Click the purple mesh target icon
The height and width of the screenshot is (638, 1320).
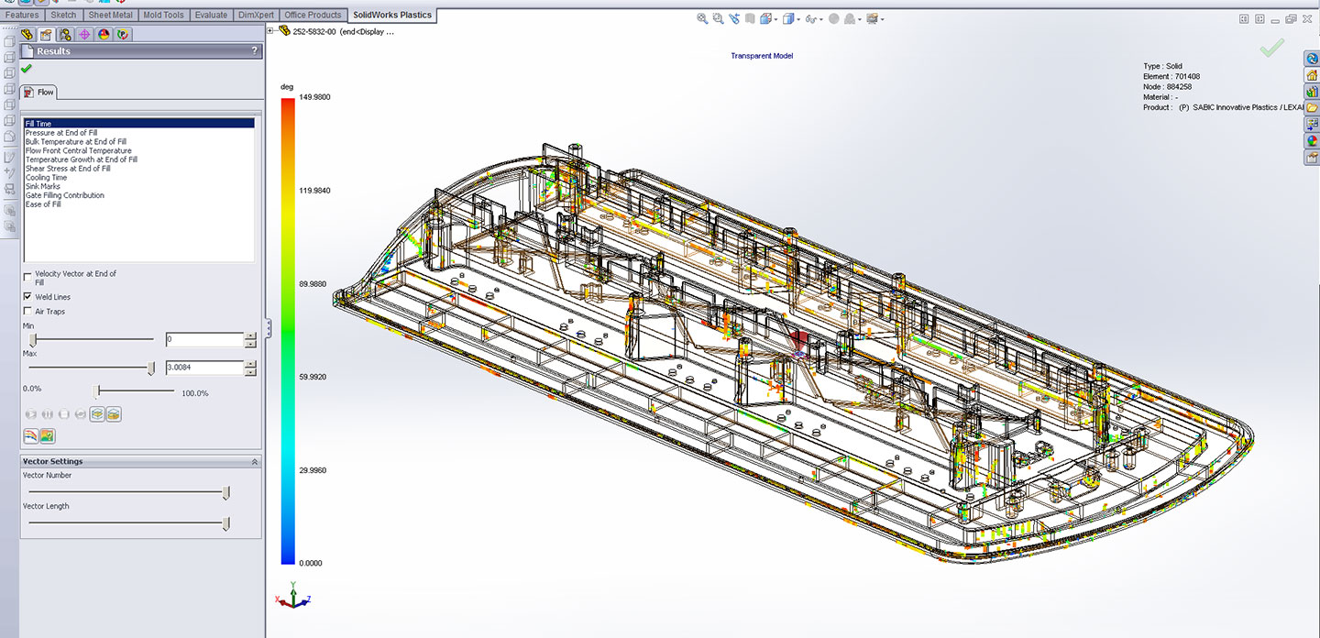pyautogui.click(x=84, y=34)
